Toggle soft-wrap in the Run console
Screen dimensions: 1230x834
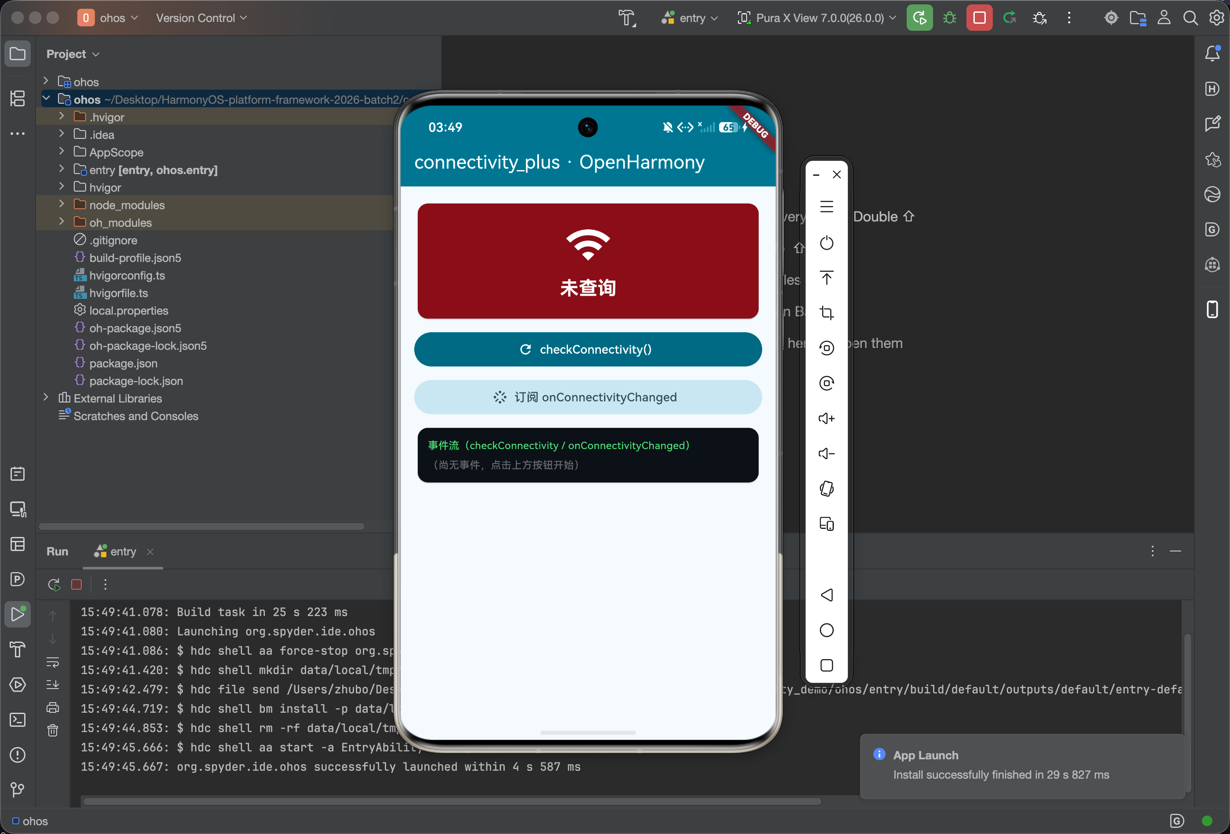tap(52, 662)
